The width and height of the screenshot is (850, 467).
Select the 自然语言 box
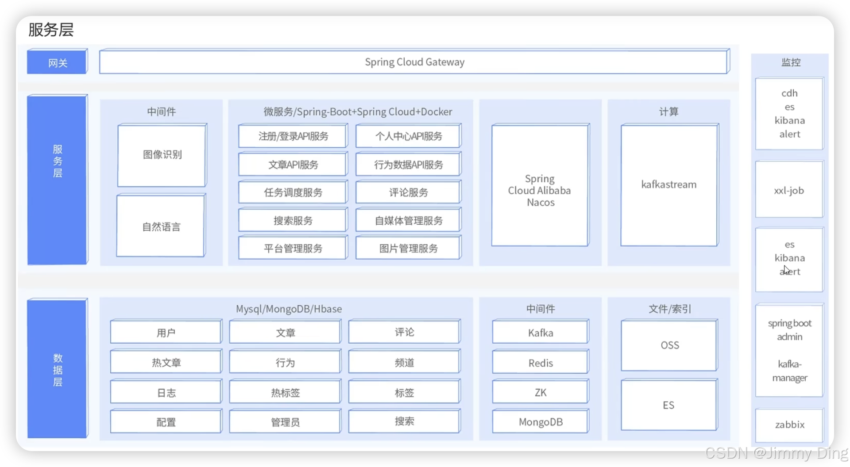[161, 226]
